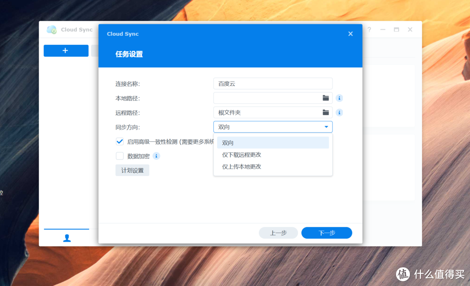The height and width of the screenshot is (286, 470).
Task: Open folder browser for 远程路径
Action: (326, 112)
